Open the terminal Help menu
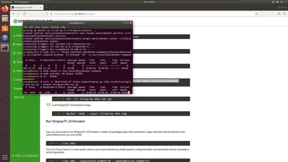 click(63, 27)
